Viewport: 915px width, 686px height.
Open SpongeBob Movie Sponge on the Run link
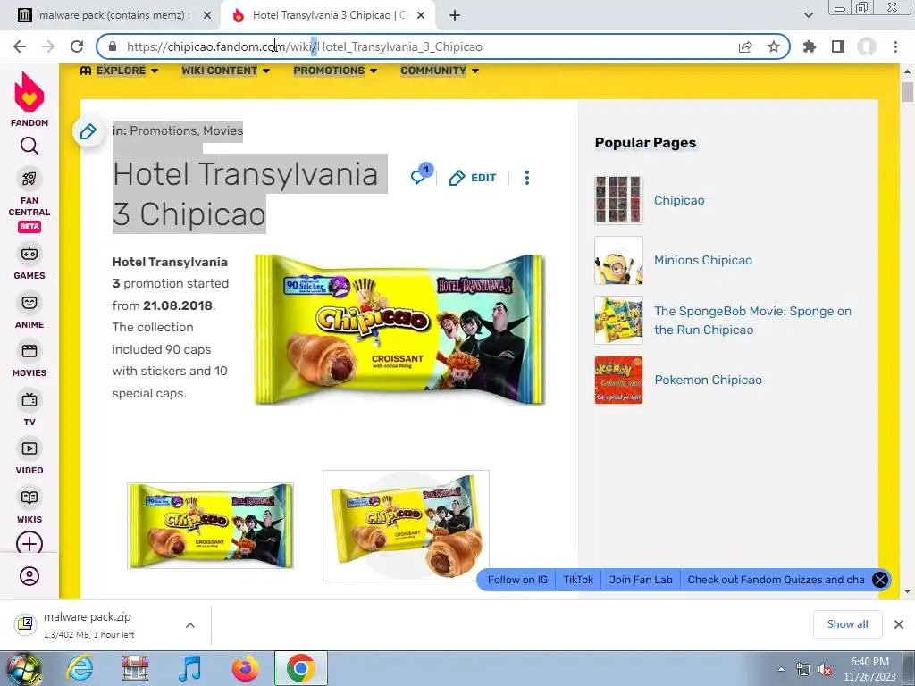[752, 321]
